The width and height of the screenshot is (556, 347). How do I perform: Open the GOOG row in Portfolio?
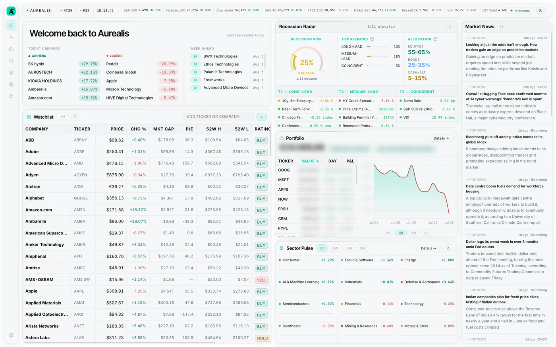tap(316, 170)
